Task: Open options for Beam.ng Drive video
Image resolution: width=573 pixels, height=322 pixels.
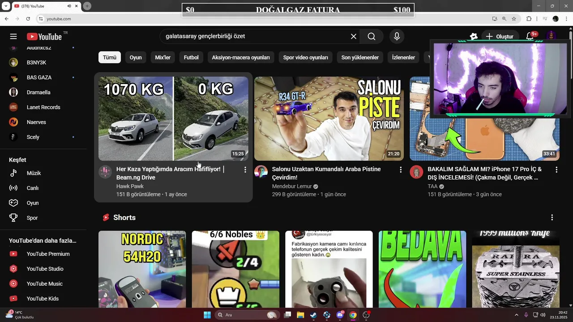Action: (245, 169)
